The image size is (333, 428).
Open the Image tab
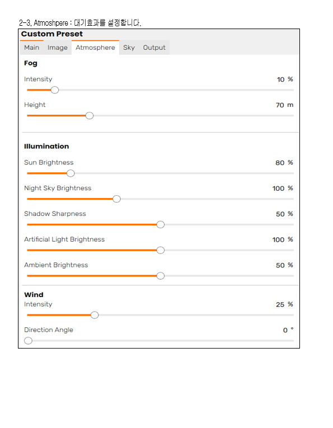tap(57, 48)
